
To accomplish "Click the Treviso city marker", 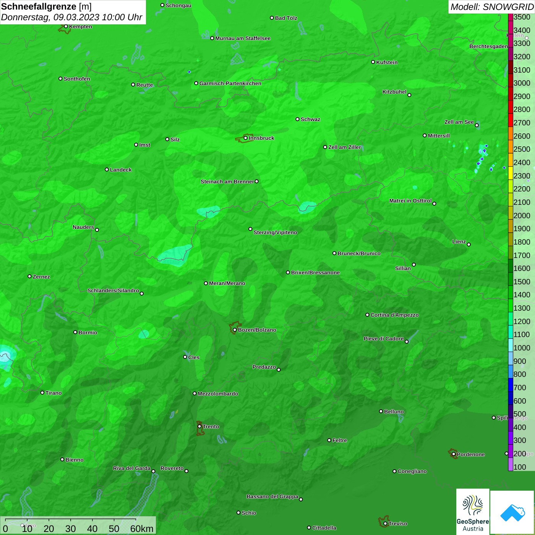I will pyautogui.click(x=385, y=524).
